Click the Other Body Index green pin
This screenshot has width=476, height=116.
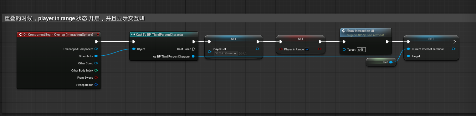pos(96,71)
